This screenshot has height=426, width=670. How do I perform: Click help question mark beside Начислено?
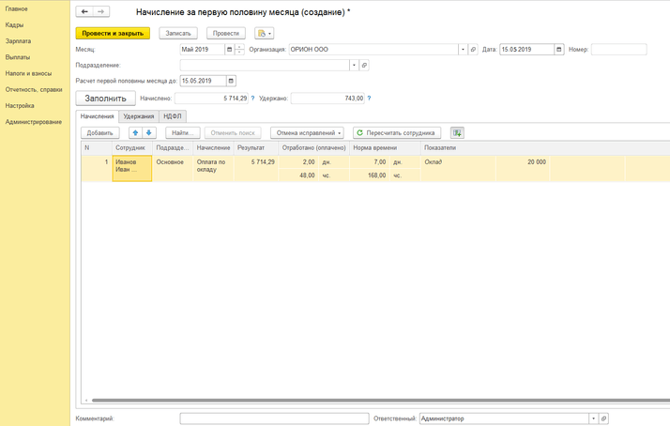252,98
